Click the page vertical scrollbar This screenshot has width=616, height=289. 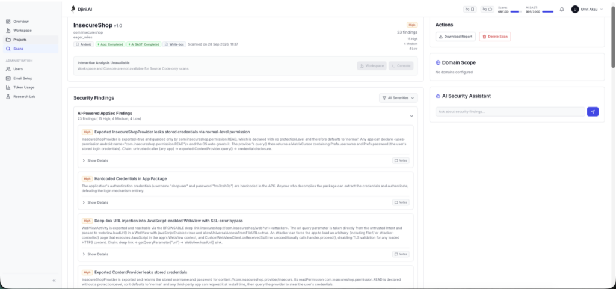pyautogui.click(x=613, y=37)
